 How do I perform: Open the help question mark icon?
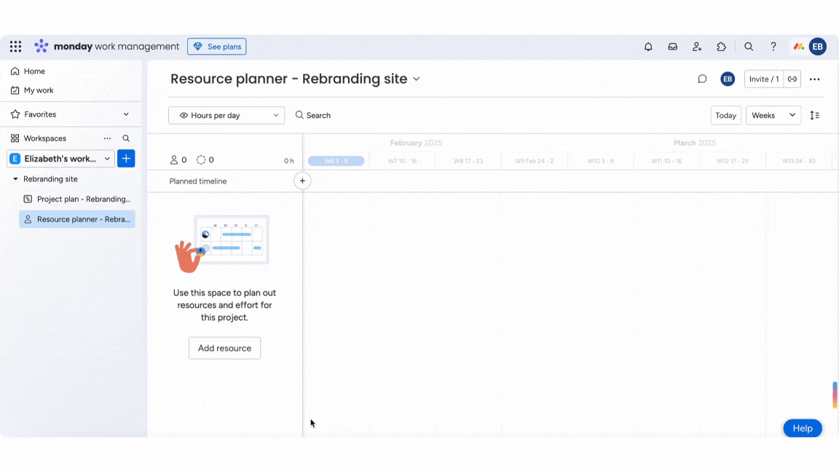(773, 46)
